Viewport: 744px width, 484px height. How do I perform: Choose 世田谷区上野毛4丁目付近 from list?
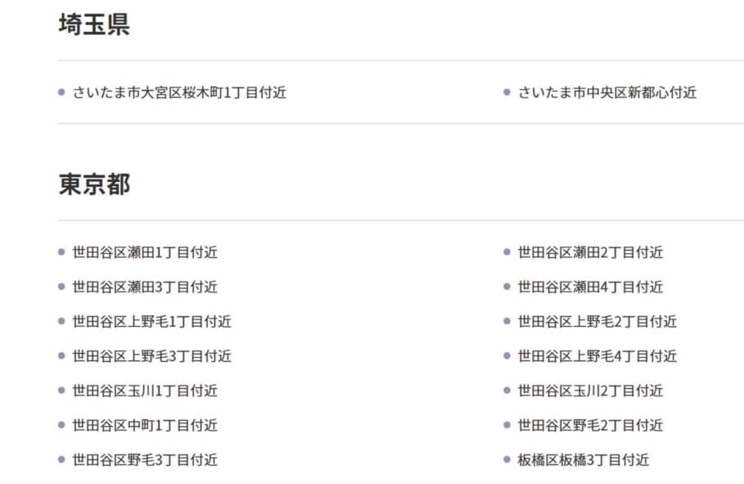pyautogui.click(x=597, y=356)
